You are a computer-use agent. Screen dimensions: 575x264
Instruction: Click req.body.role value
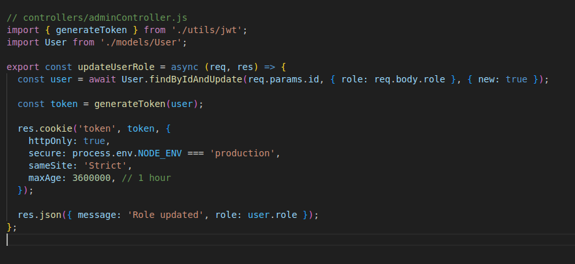(x=410, y=79)
